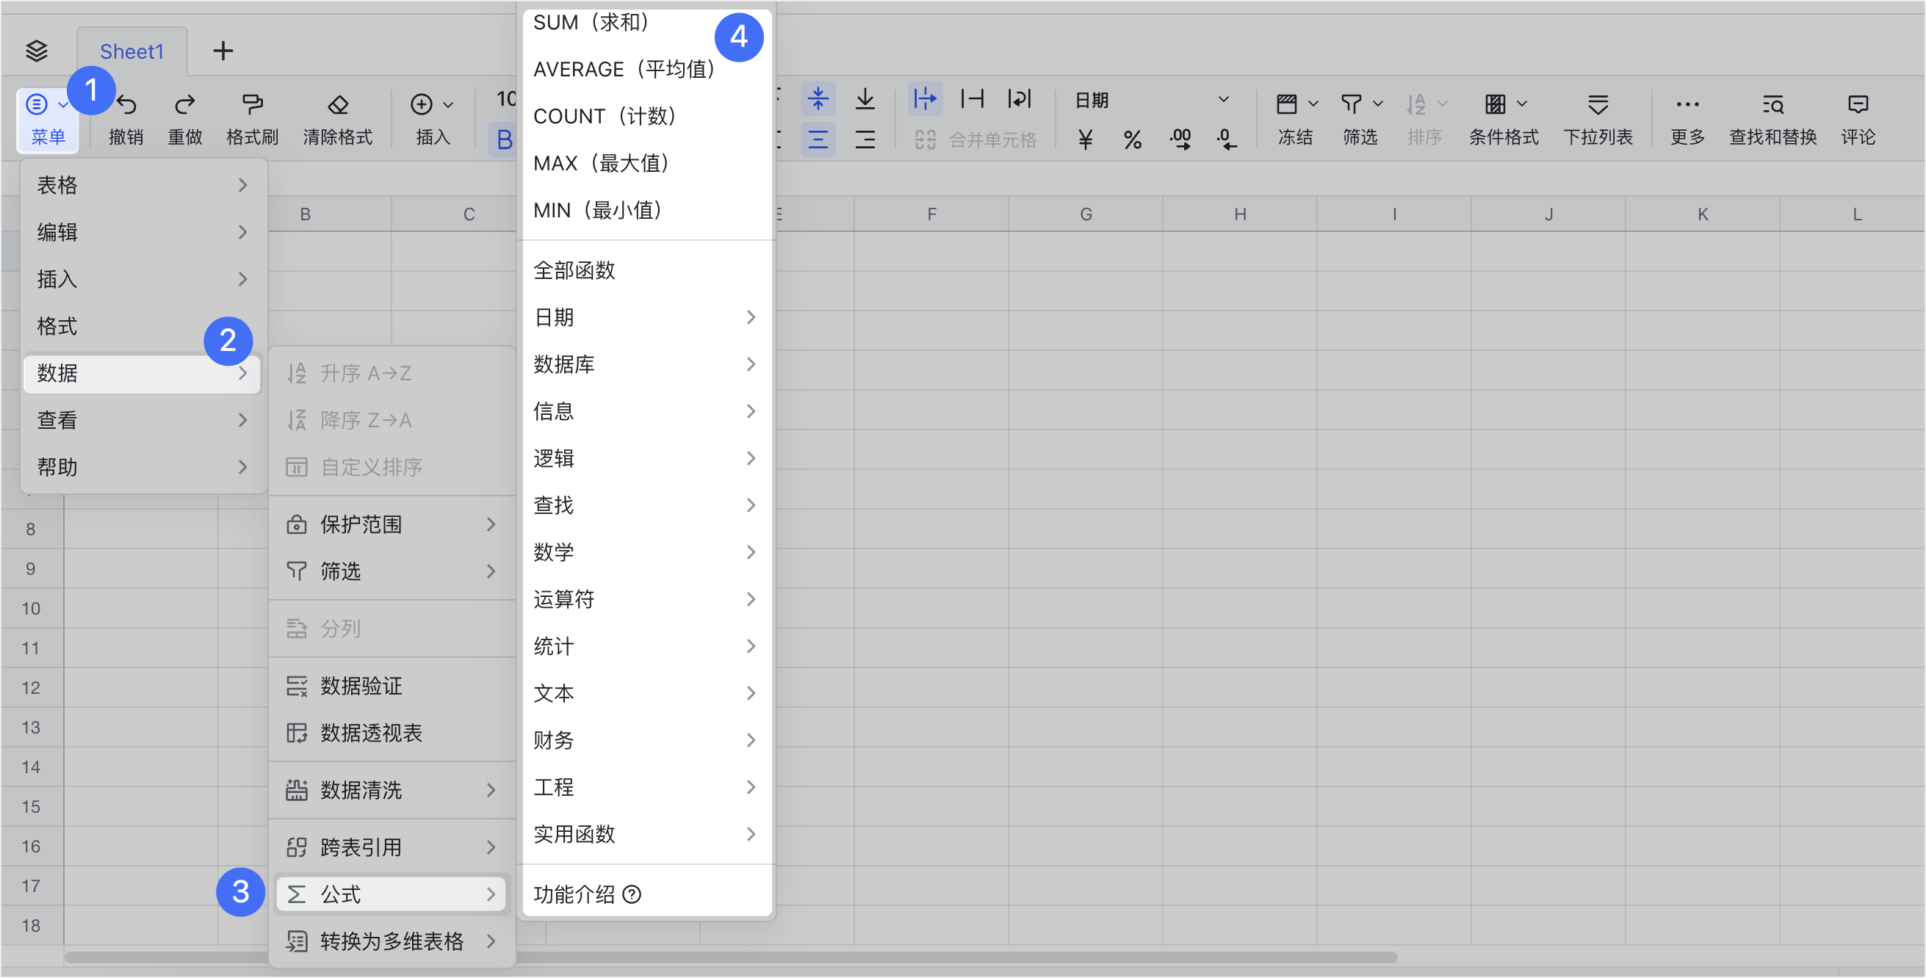Open 功能介绍 at the formula menu bottom
Viewport: 1926px width, 978px height.
tap(574, 894)
